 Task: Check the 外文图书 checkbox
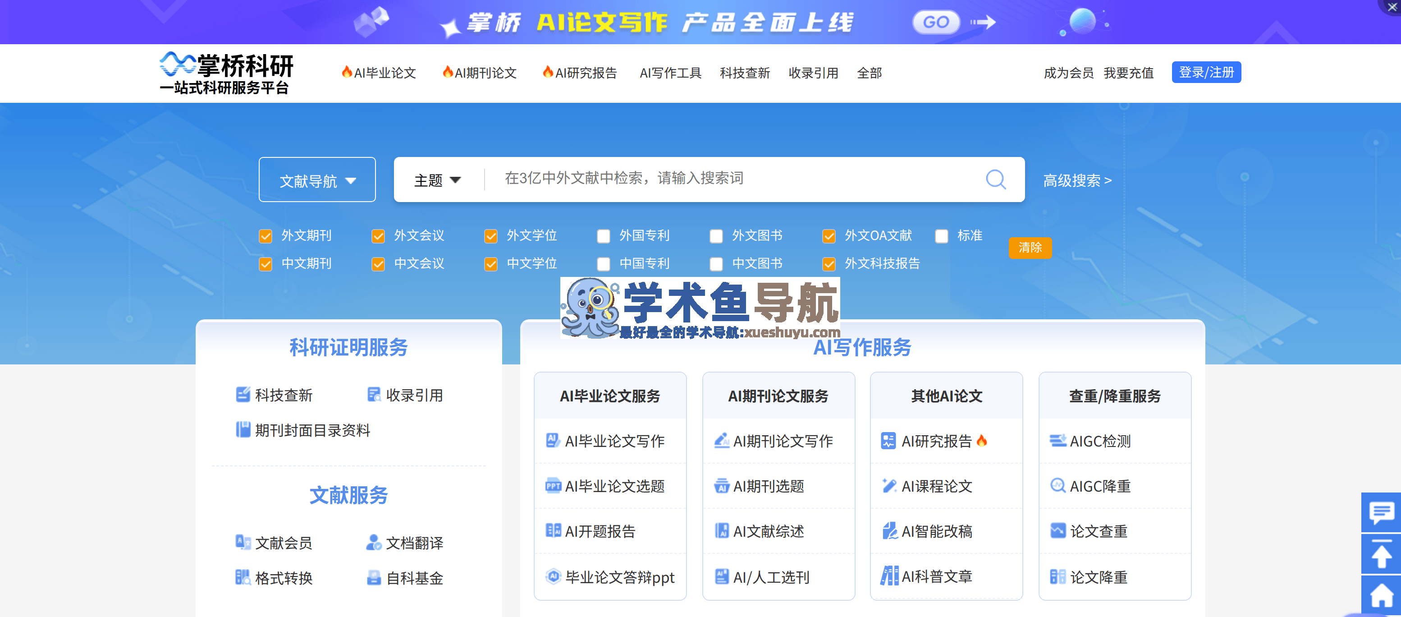click(x=716, y=236)
